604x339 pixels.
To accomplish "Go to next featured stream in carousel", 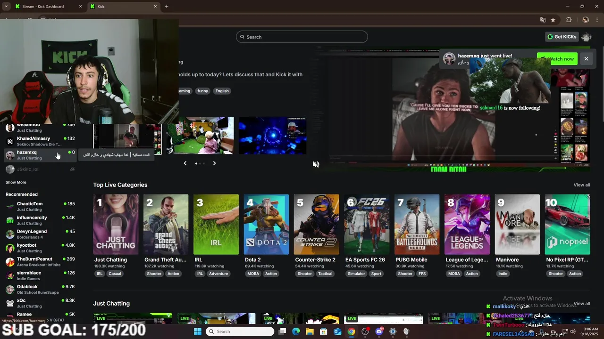I will (x=214, y=163).
